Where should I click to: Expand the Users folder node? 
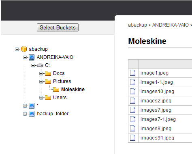[41, 98]
